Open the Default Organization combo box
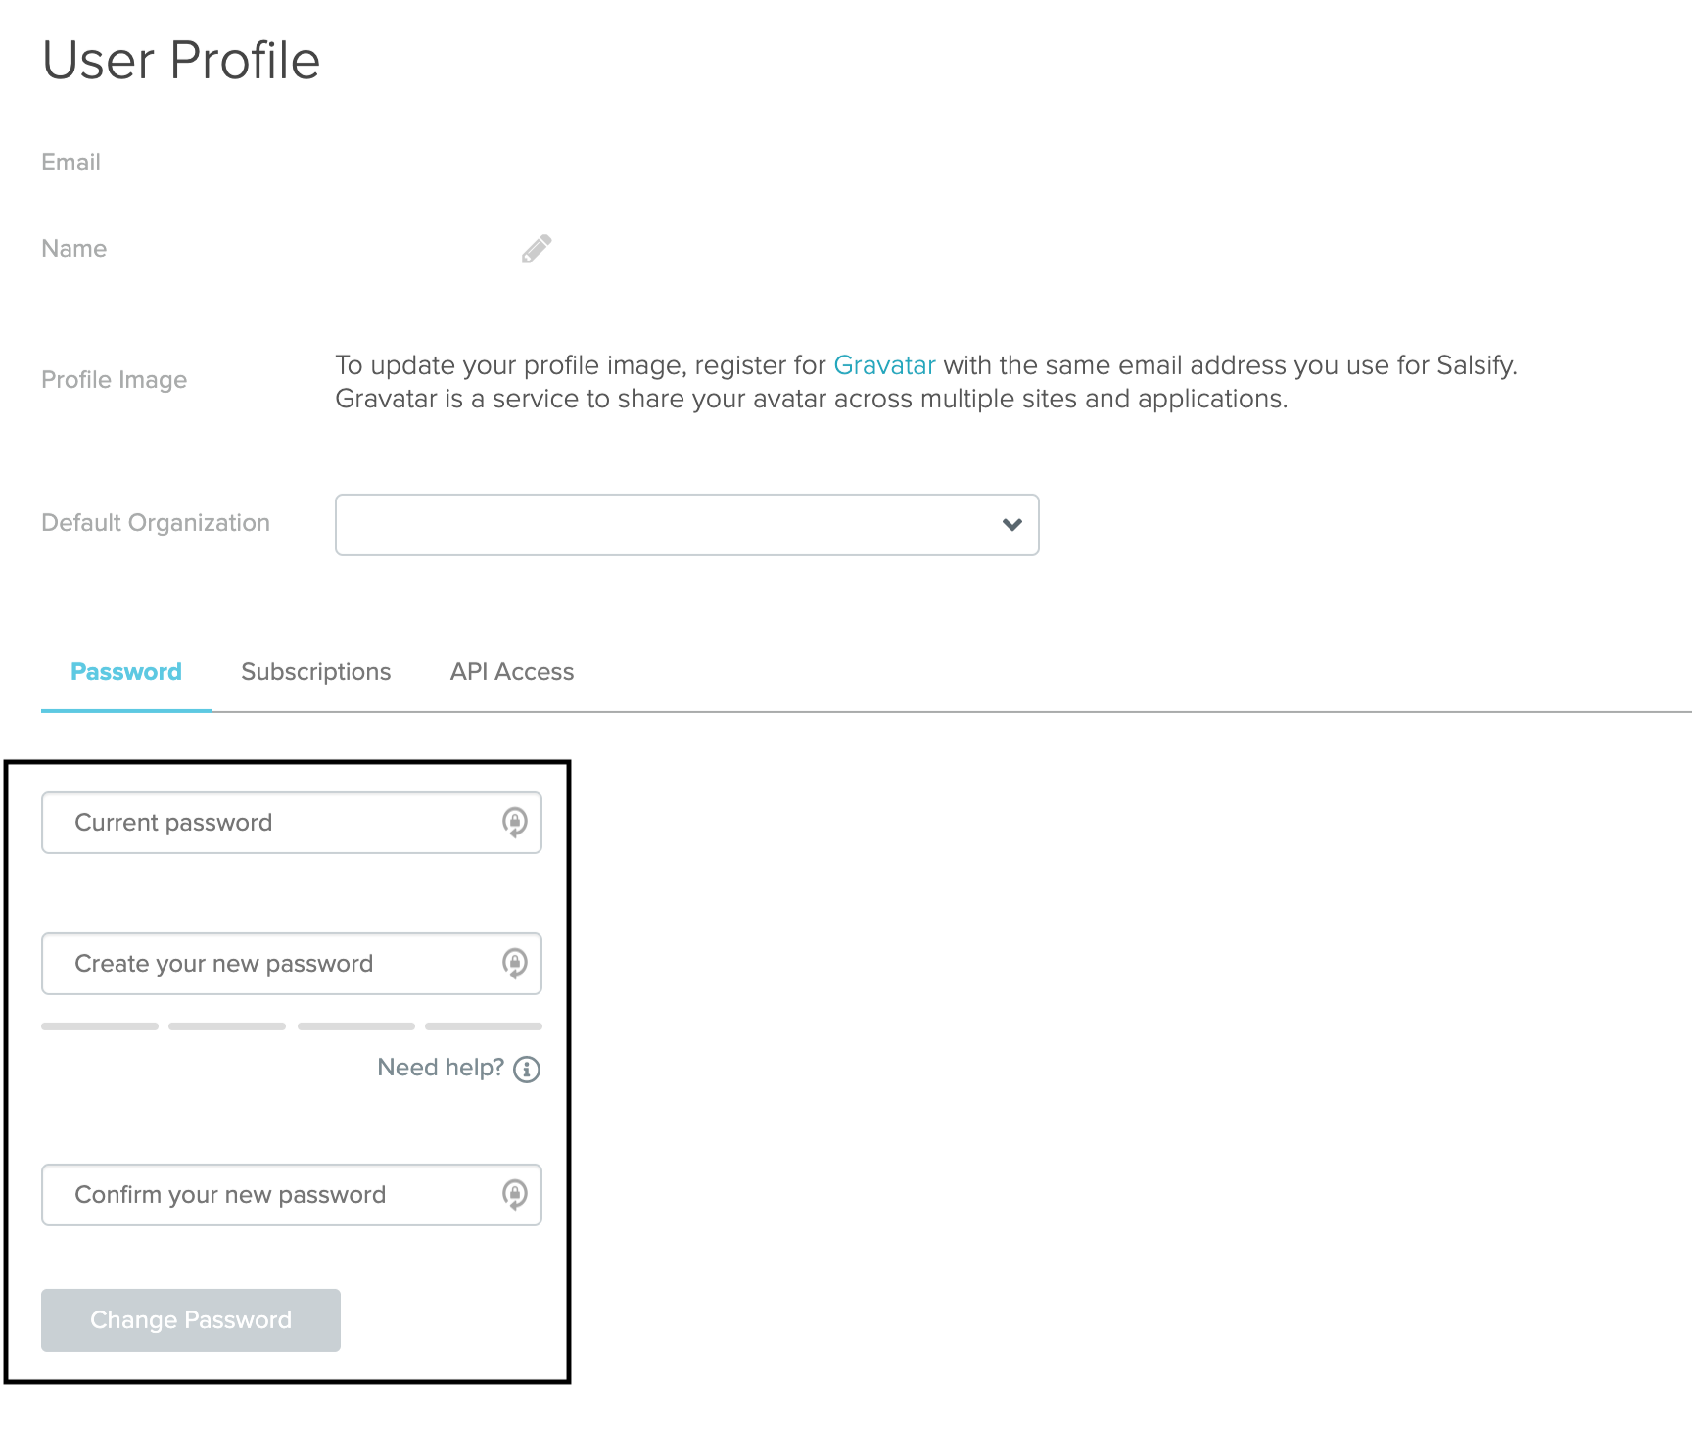1692x1430 pixels. pyautogui.click(x=666, y=525)
